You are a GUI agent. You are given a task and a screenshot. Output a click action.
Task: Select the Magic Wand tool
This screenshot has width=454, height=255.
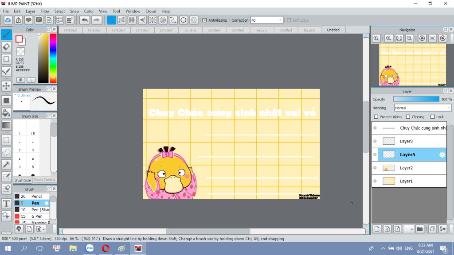pyautogui.click(x=6, y=164)
